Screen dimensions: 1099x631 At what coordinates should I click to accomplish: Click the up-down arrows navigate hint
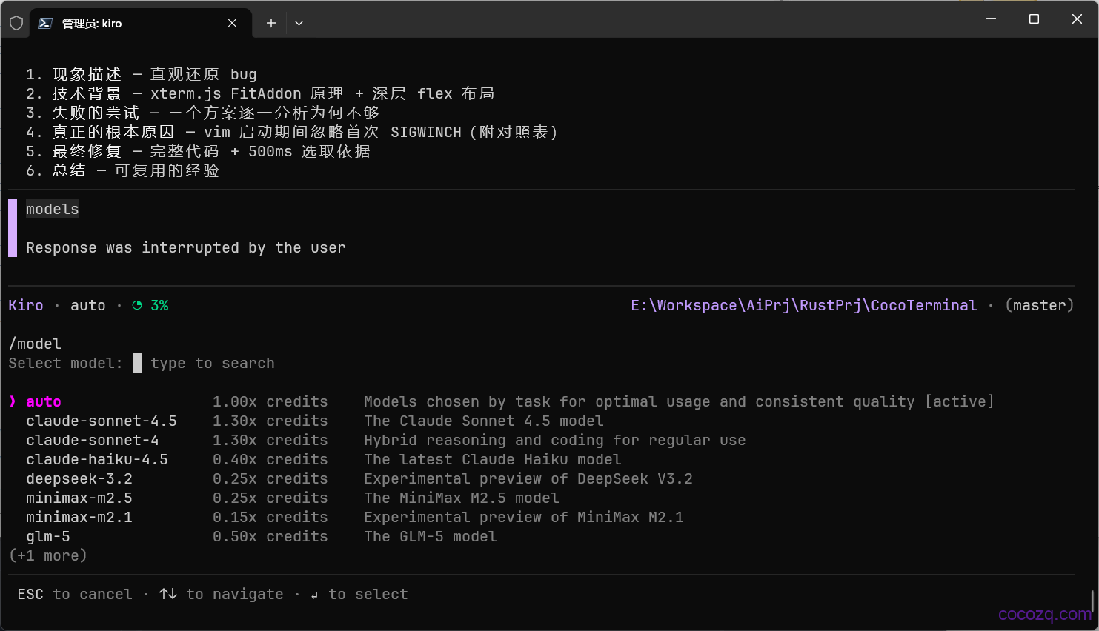tap(221, 594)
